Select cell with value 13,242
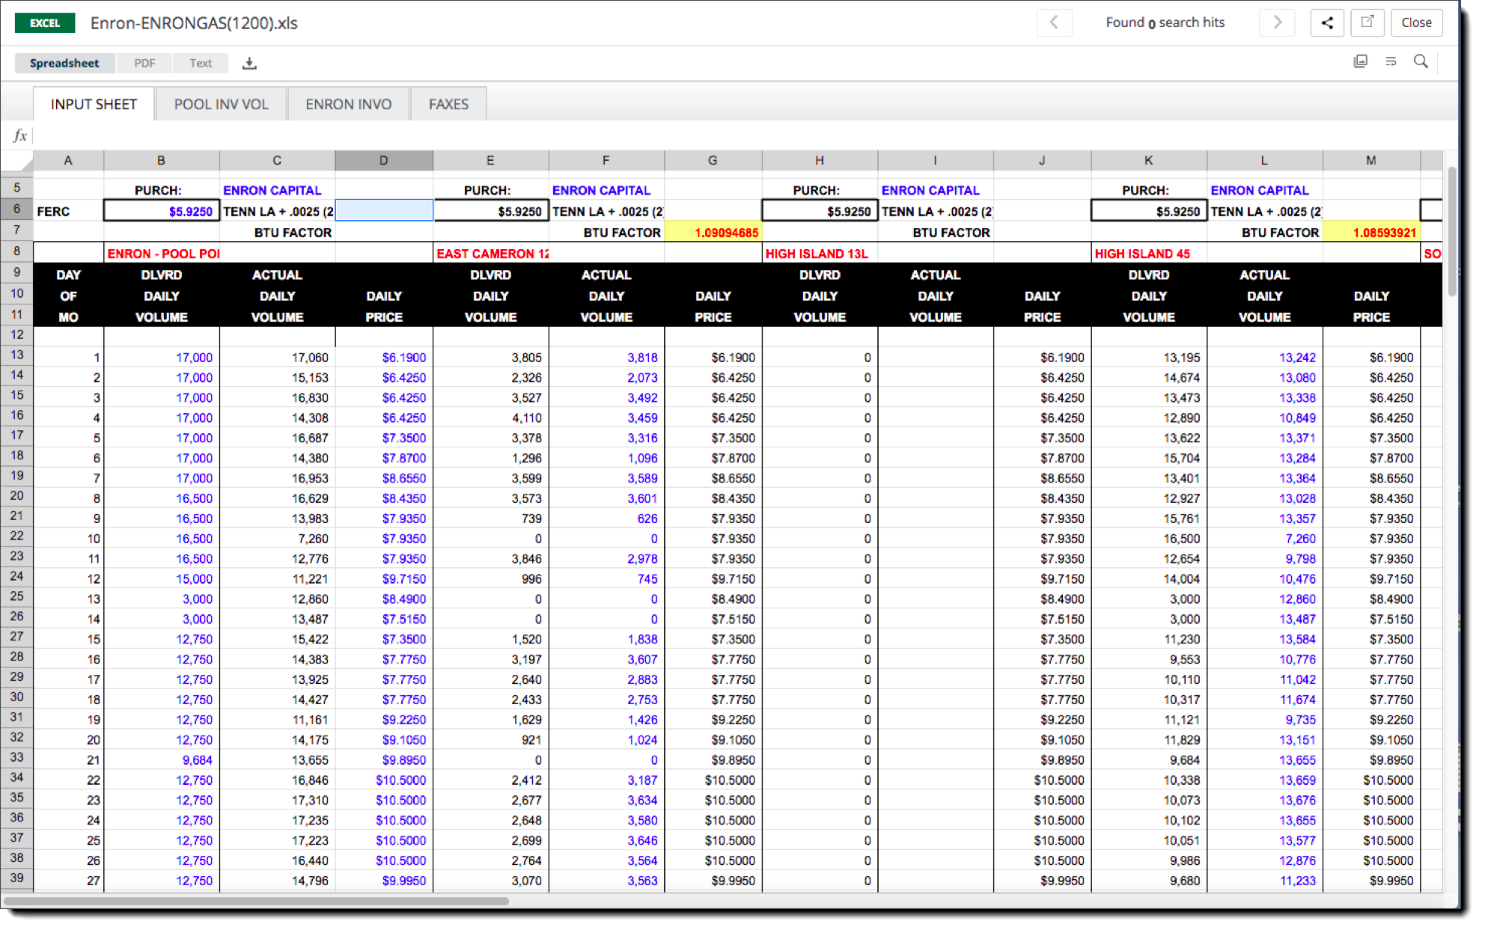Screen dimensions: 1491x939 point(1265,358)
